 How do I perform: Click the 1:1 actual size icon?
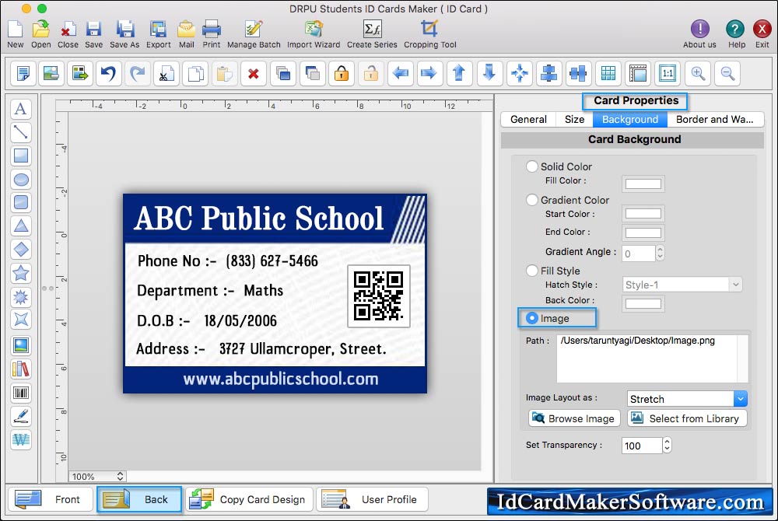(x=668, y=73)
